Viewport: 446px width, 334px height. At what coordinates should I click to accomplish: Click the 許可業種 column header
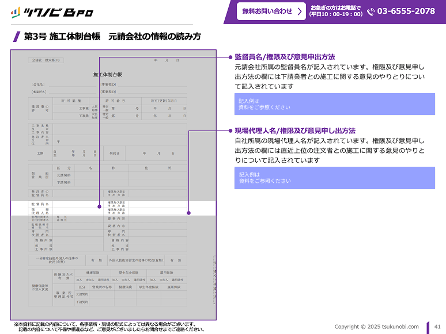pyautogui.click(x=71, y=101)
